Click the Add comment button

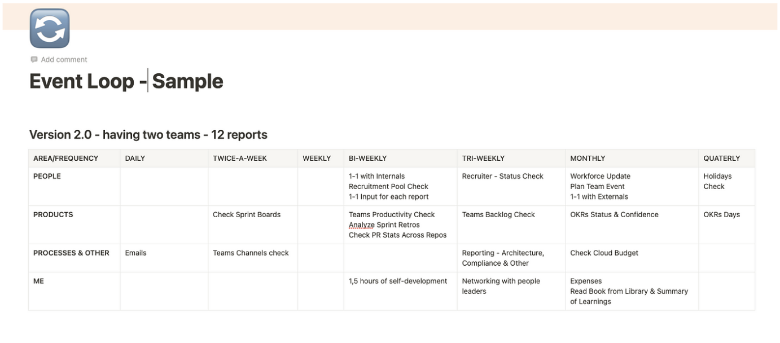pyautogui.click(x=64, y=60)
